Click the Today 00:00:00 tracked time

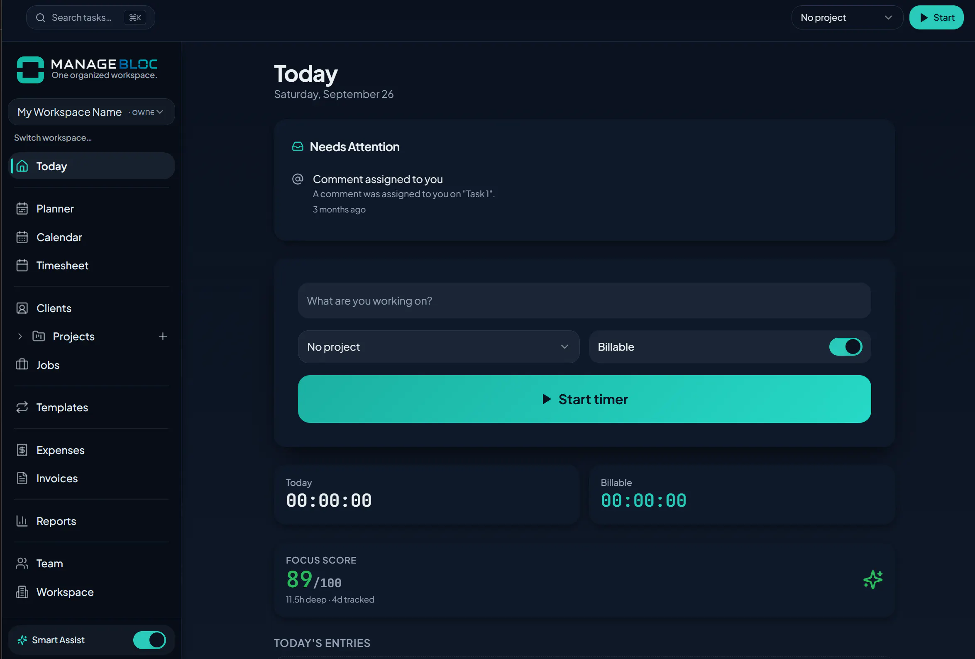point(328,501)
